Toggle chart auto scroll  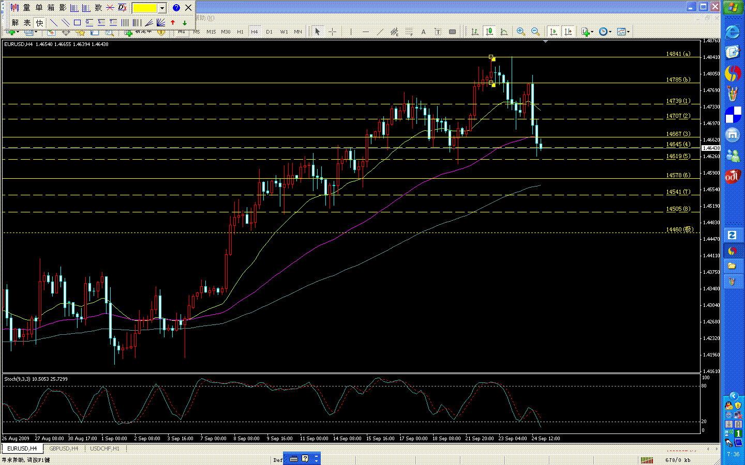tap(554, 32)
